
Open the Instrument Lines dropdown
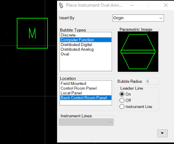pos(86,122)
